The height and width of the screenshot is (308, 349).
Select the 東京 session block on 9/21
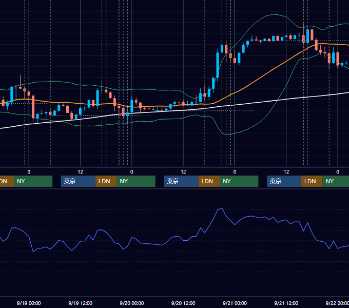(x=284, y=181)
